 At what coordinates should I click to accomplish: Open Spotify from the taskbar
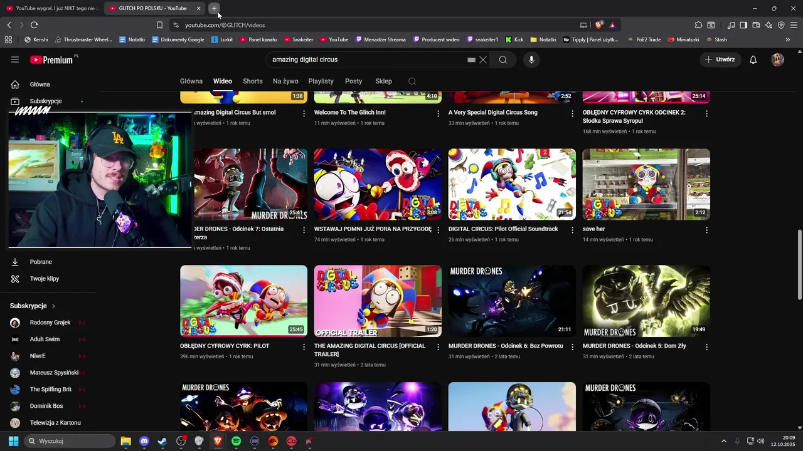click(x=236, y=441)
